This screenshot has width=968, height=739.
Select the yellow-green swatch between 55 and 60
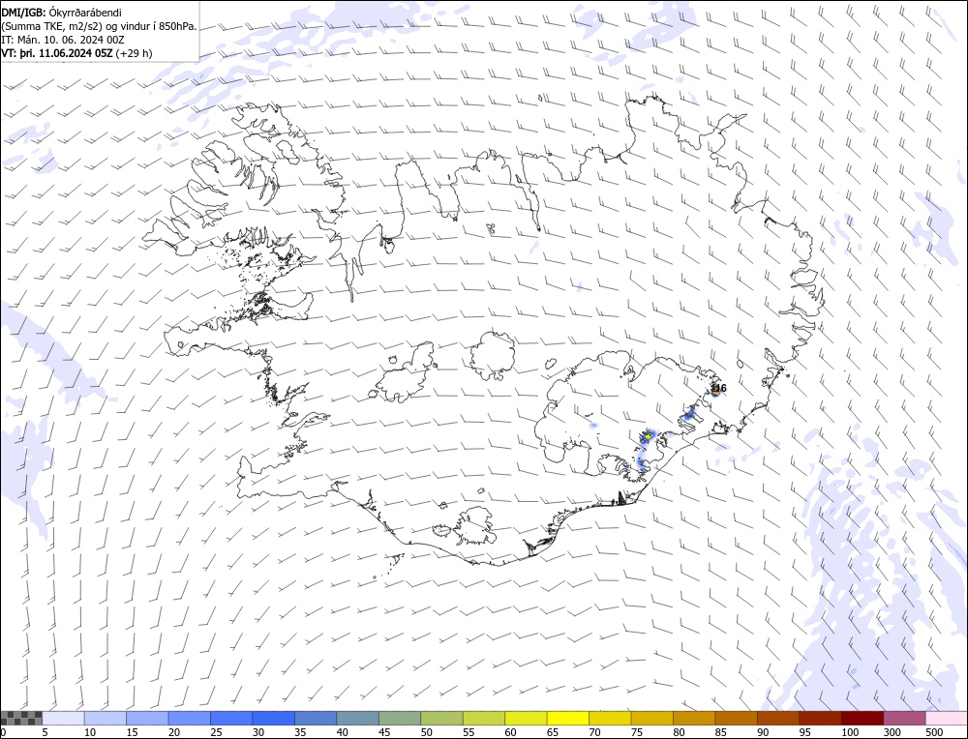(483, 718)
